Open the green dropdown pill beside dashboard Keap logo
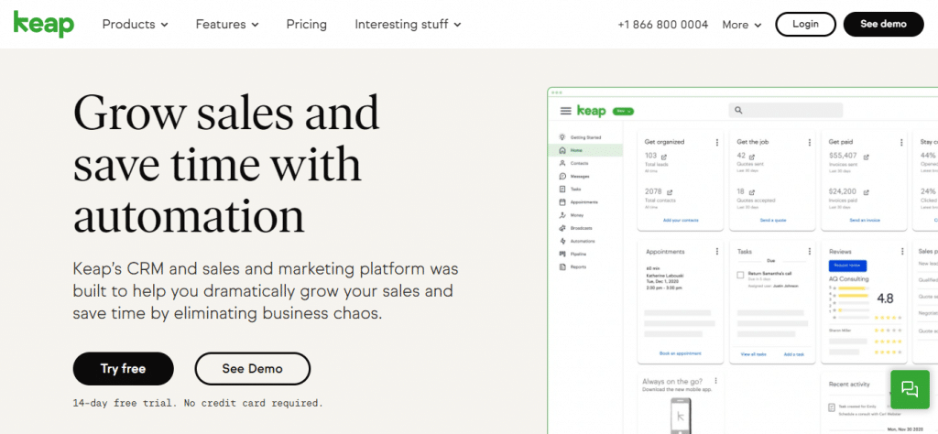The image size is (938, 434). [x=623, y=111]
